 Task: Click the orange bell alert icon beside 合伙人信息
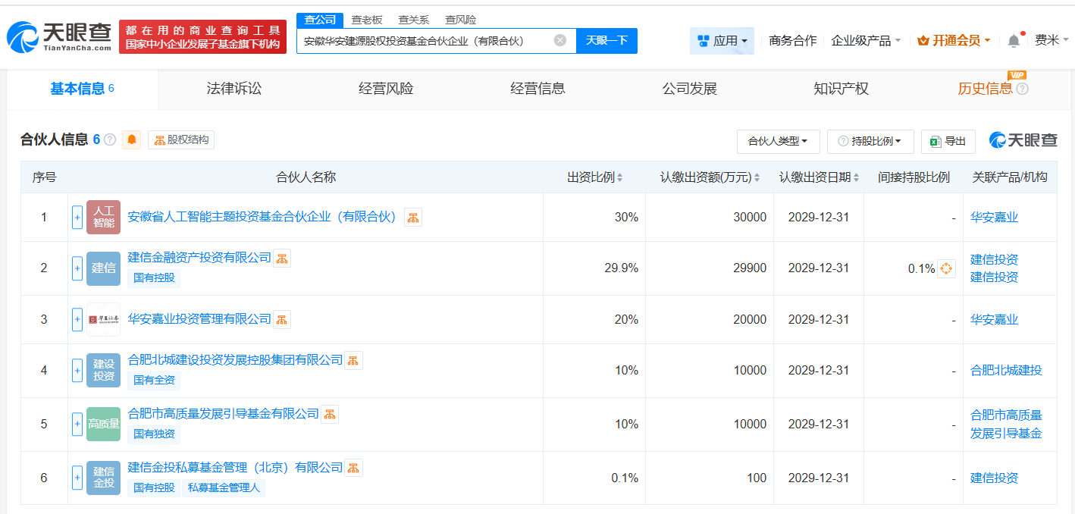click(x=132, y=139)
